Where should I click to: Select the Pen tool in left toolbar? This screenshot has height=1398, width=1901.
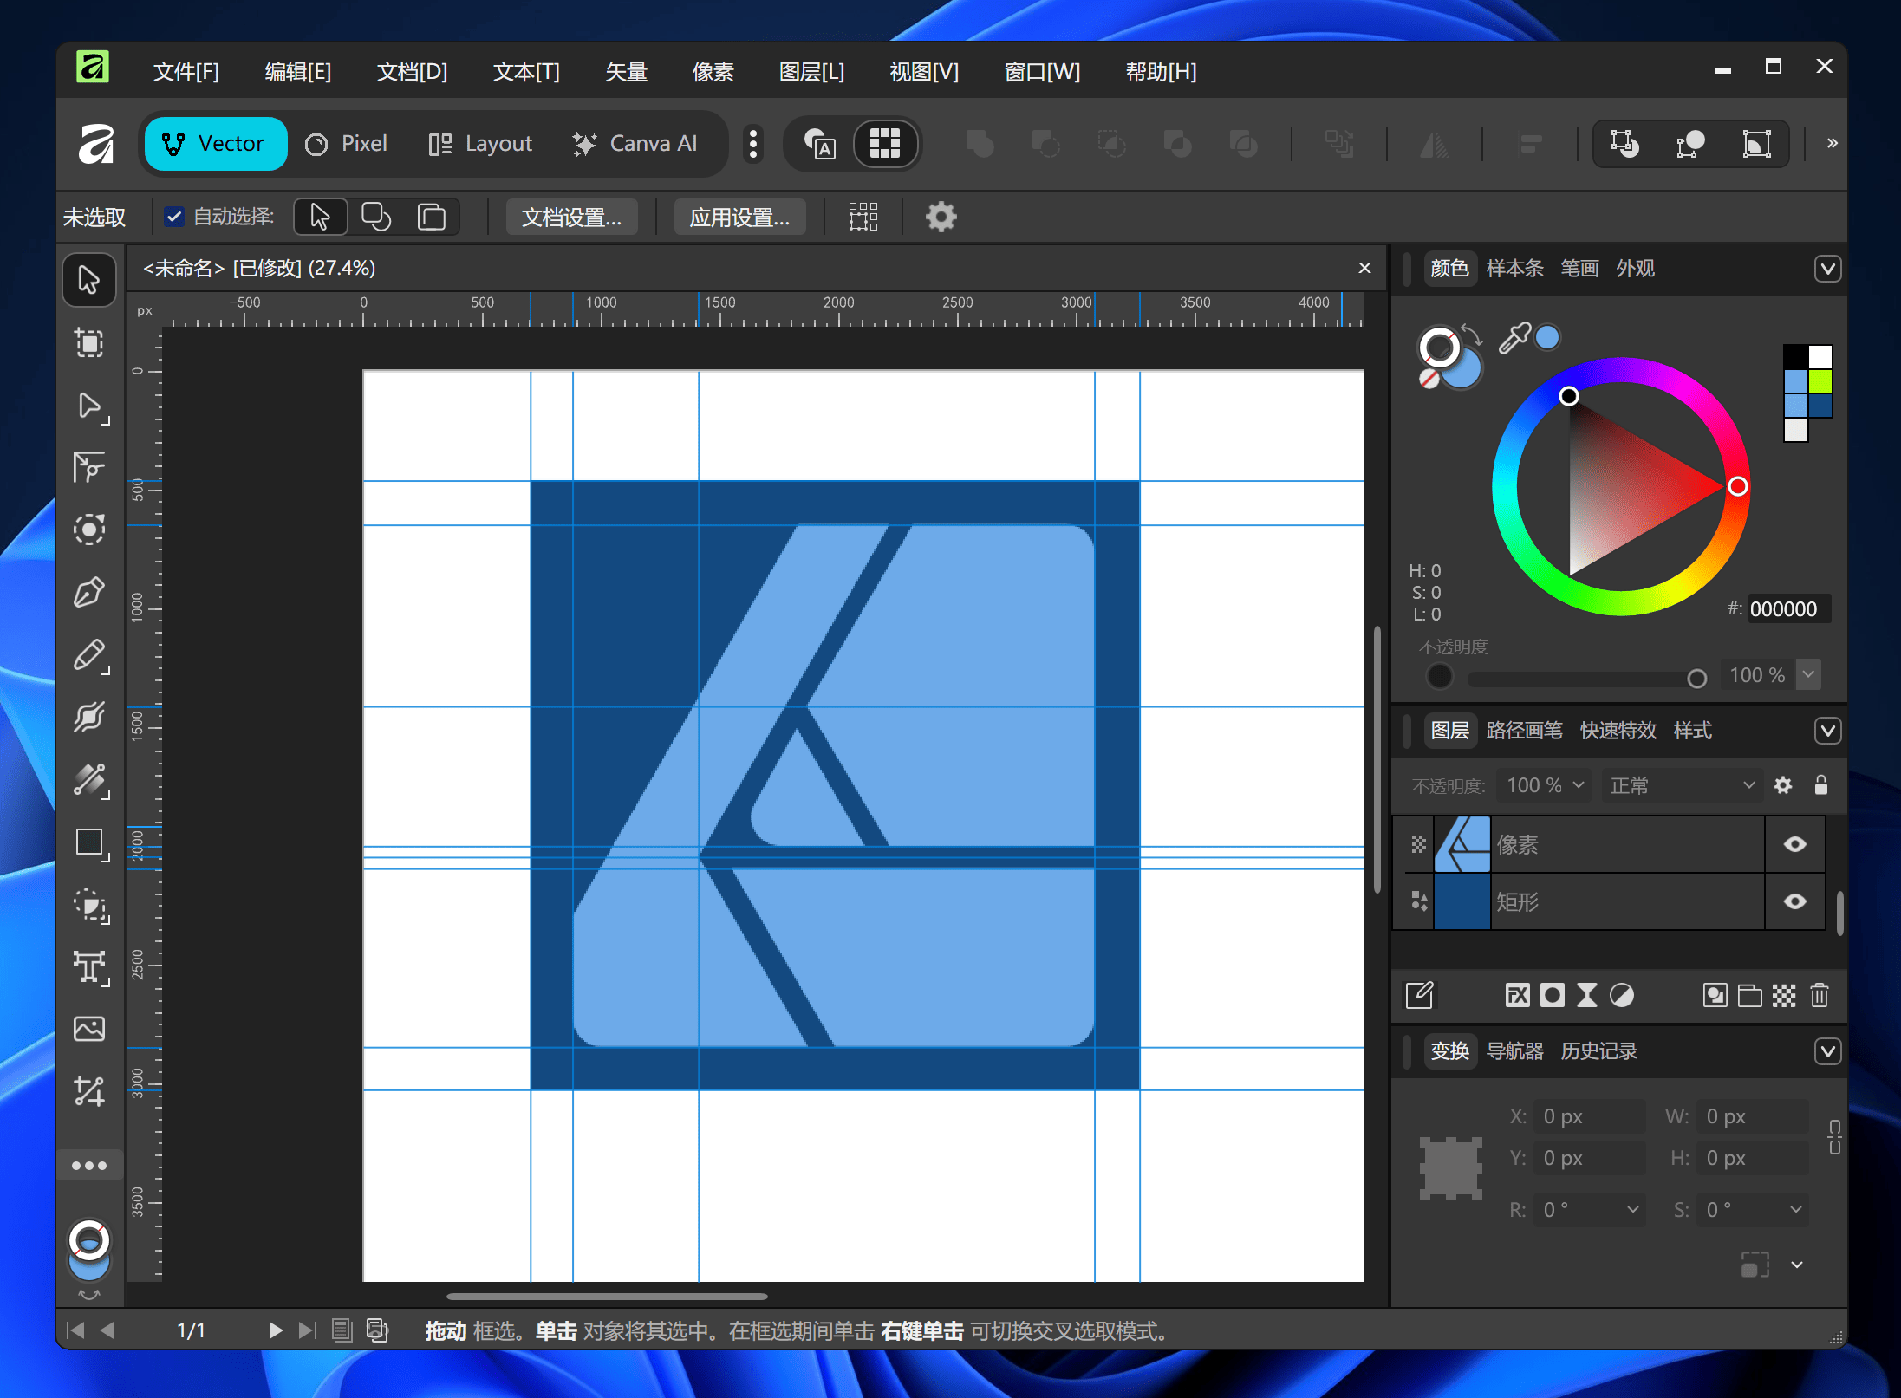tap(89, 593)
